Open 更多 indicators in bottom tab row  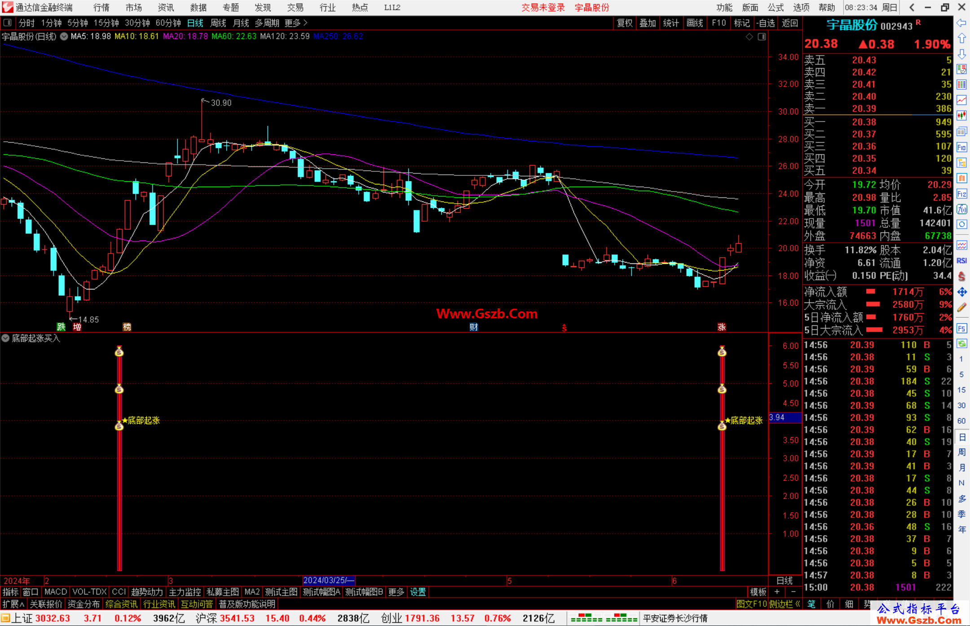tap(396, 592)
